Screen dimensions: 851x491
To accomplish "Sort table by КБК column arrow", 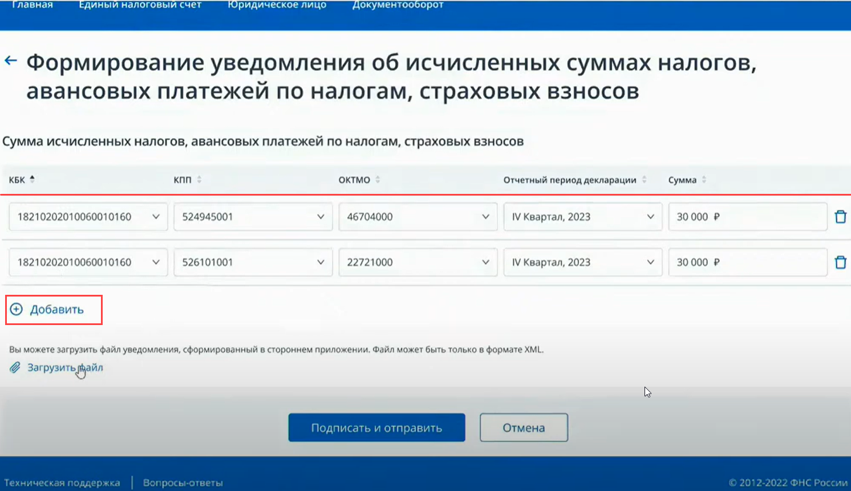I will [x=33, y=179].
